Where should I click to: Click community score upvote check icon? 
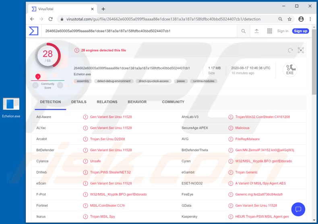[x=60, y=86]
